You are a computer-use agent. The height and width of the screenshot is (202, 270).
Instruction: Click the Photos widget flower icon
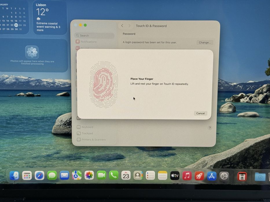click(x=32, y=52)
